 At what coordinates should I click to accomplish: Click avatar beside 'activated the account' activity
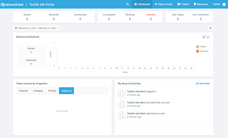point(122,105)
